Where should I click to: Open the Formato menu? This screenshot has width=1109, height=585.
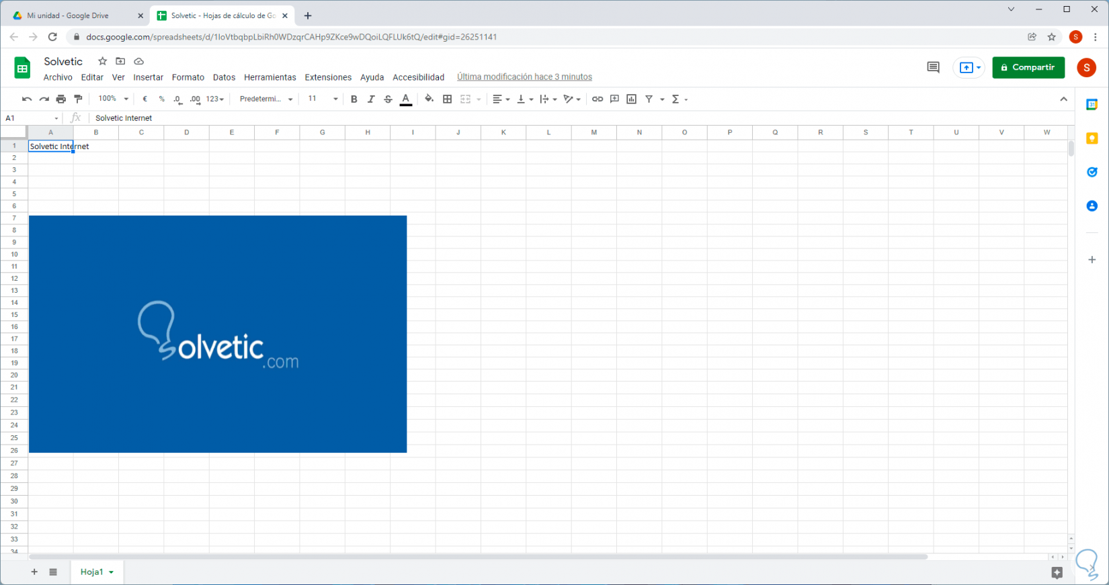click(x=188, y=77)
